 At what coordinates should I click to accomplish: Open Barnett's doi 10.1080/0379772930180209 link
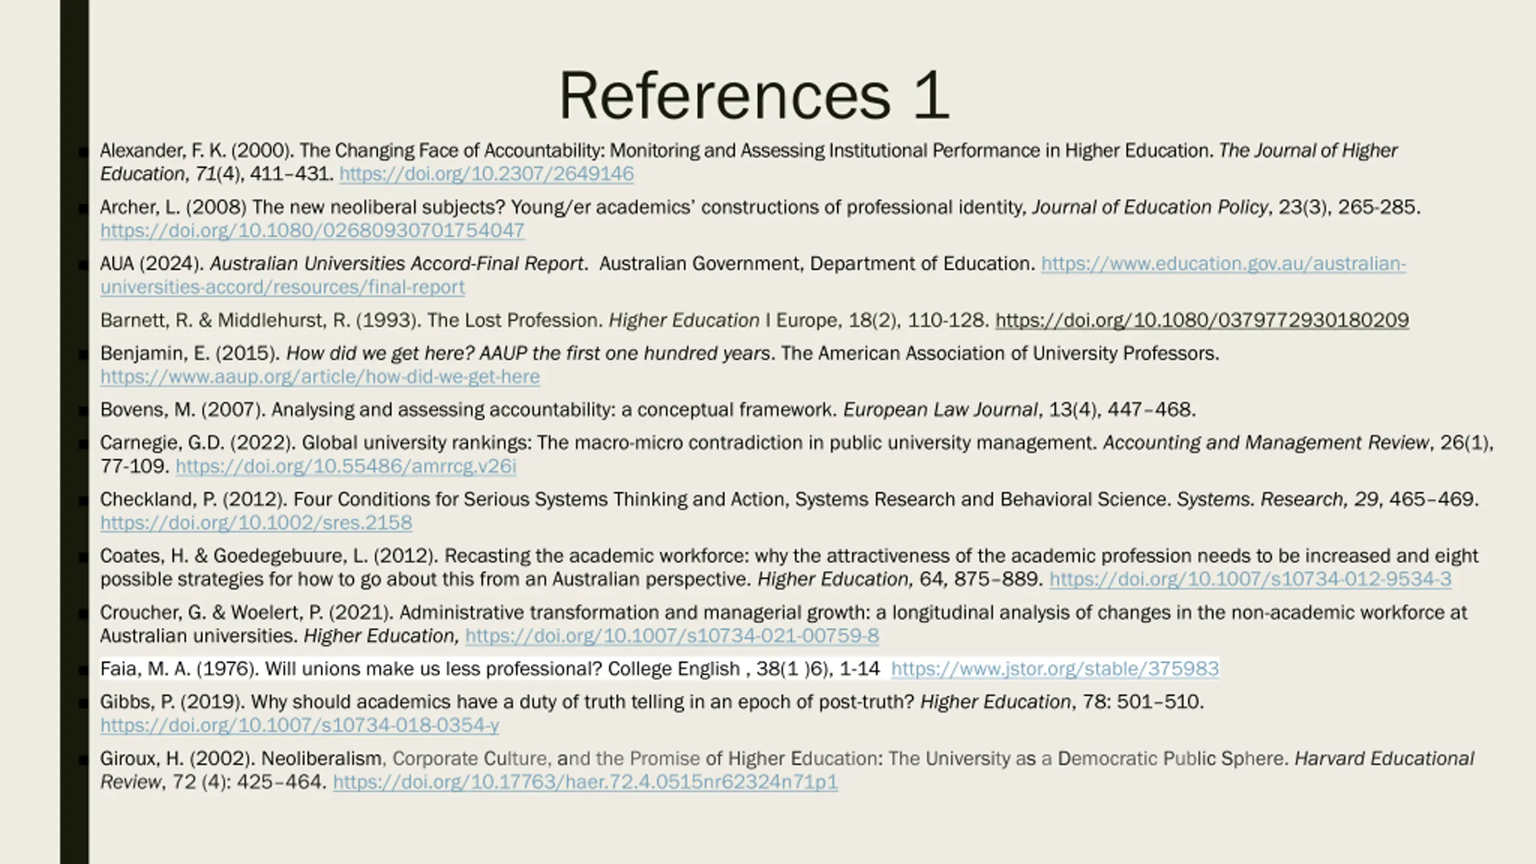pos(1202,320)
